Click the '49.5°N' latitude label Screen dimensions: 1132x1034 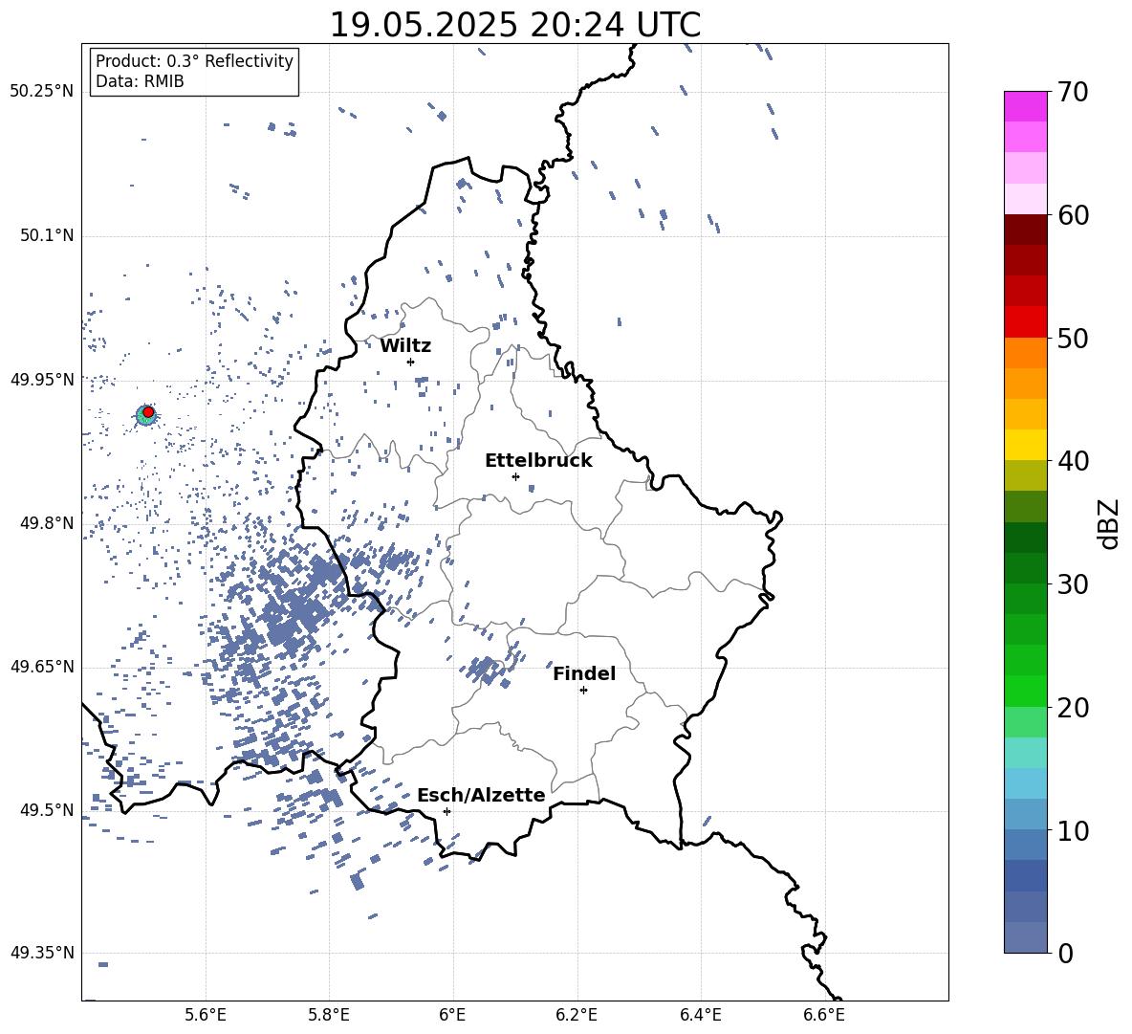(47, 809)
